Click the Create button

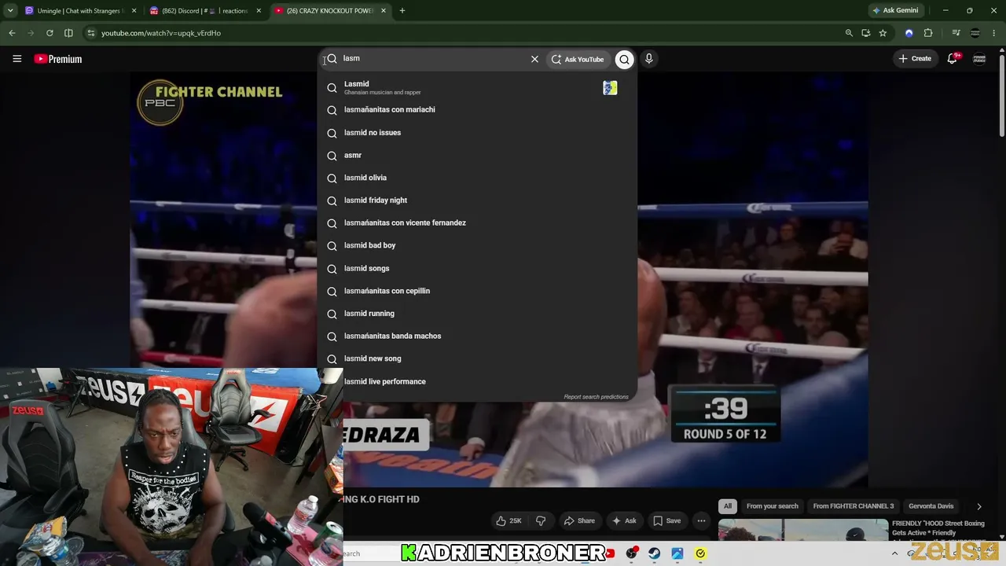point(916,59)
